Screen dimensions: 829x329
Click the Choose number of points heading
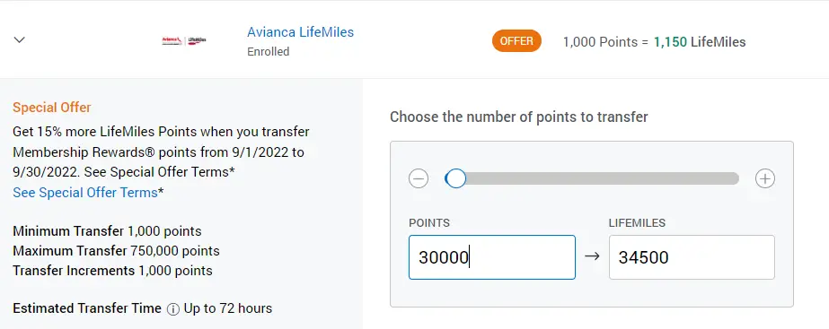(518, 117)
